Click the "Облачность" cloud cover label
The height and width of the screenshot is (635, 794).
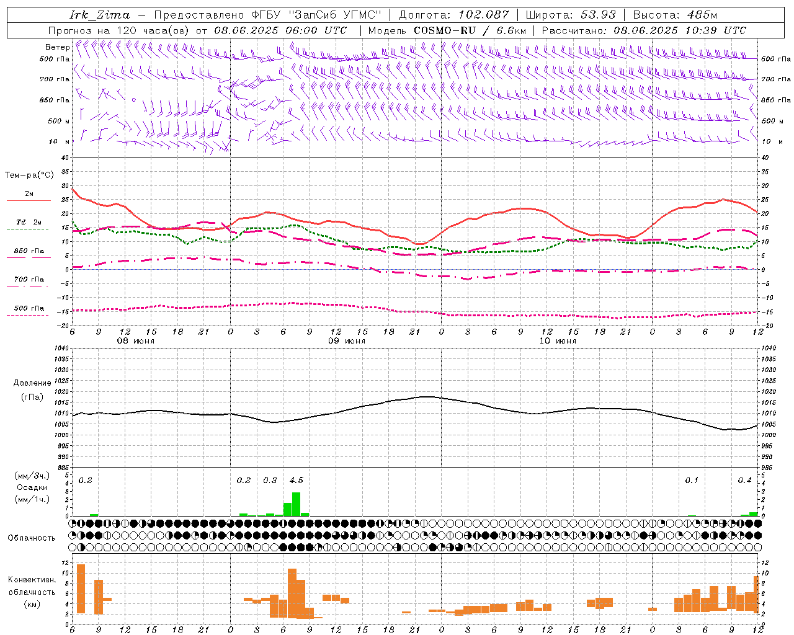(32, 538)
